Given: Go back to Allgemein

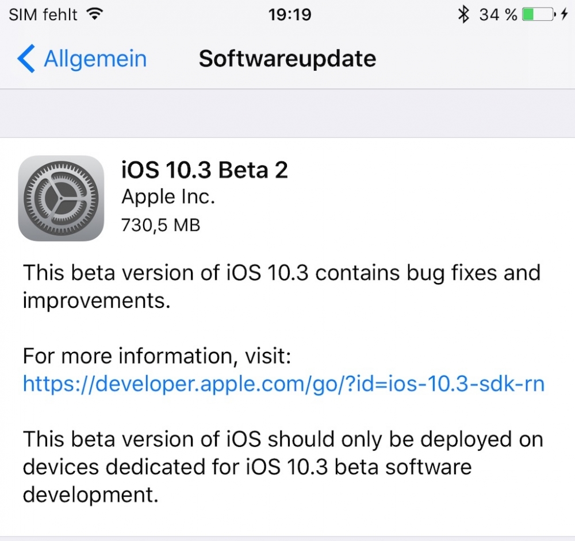Looking at the screenshot, I should tap(95, 59).
